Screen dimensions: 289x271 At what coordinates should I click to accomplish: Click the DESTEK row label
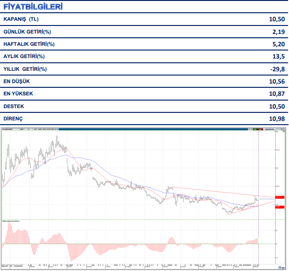tap(14, 106)
